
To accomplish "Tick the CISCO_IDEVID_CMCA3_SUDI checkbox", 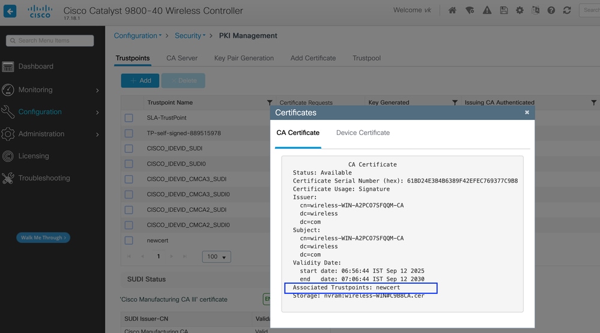I will (x=129, y=179).
